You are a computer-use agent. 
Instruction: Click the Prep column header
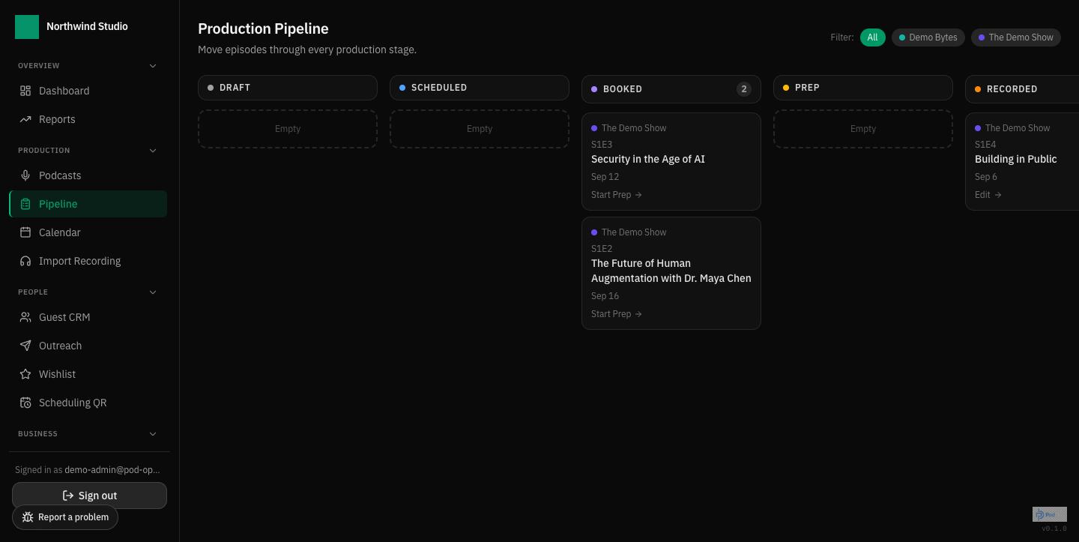[863, 88]
